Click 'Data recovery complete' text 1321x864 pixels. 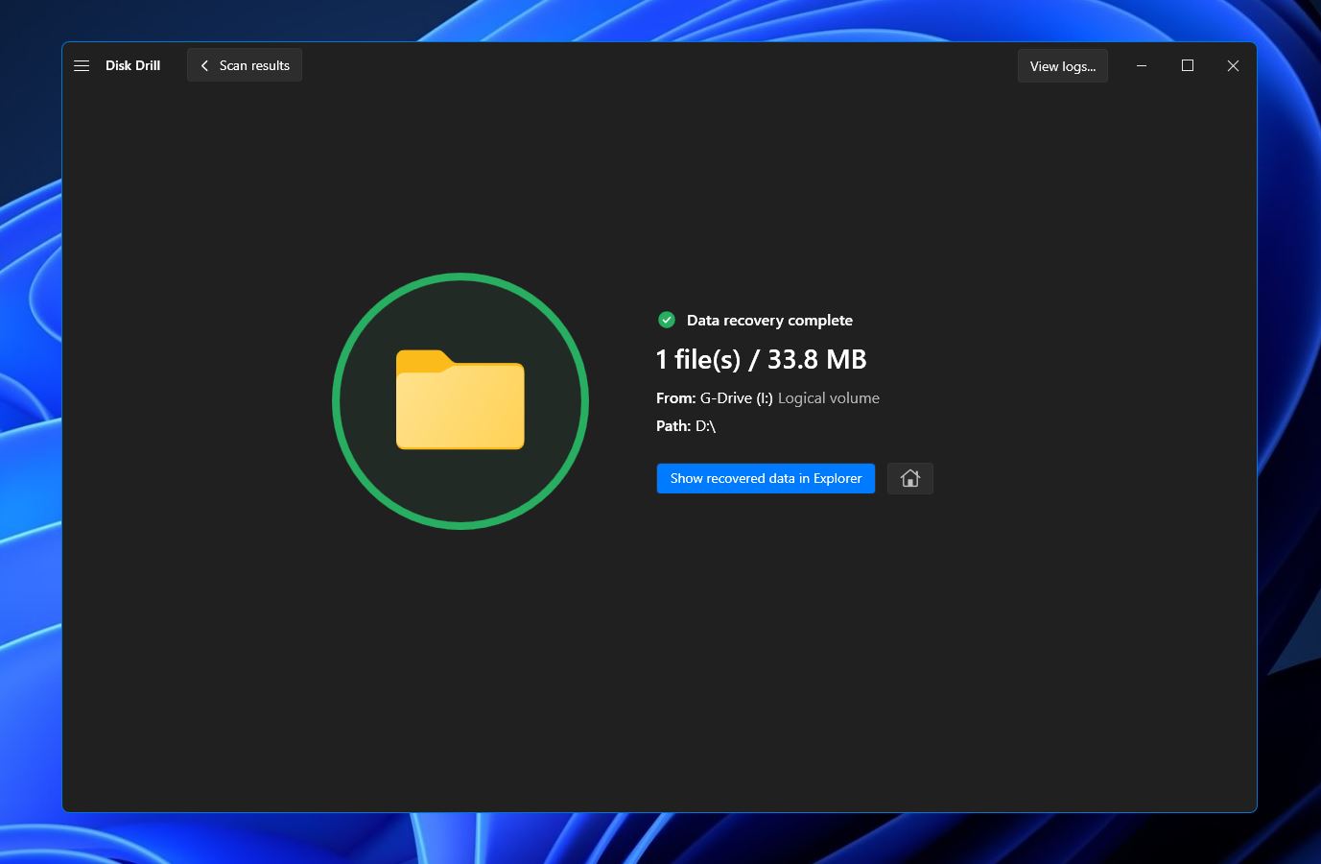[x=769, y=320]
